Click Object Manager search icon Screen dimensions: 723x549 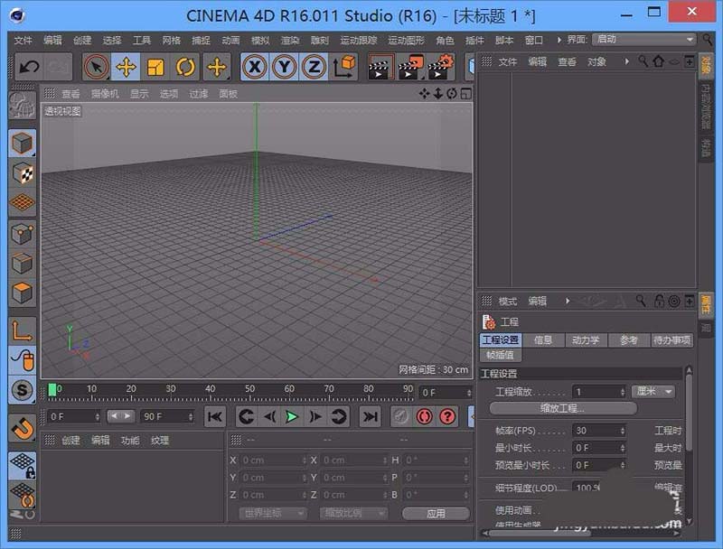click(643, 60)
